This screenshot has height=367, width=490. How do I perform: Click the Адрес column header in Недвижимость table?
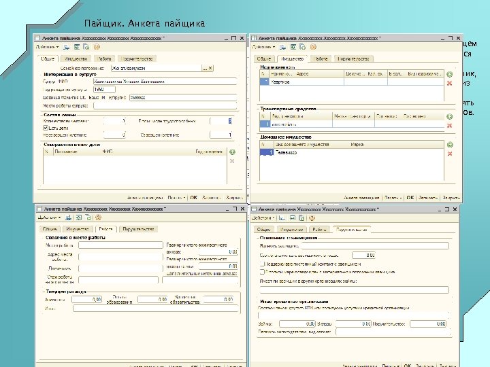click(x=302, y=74)
